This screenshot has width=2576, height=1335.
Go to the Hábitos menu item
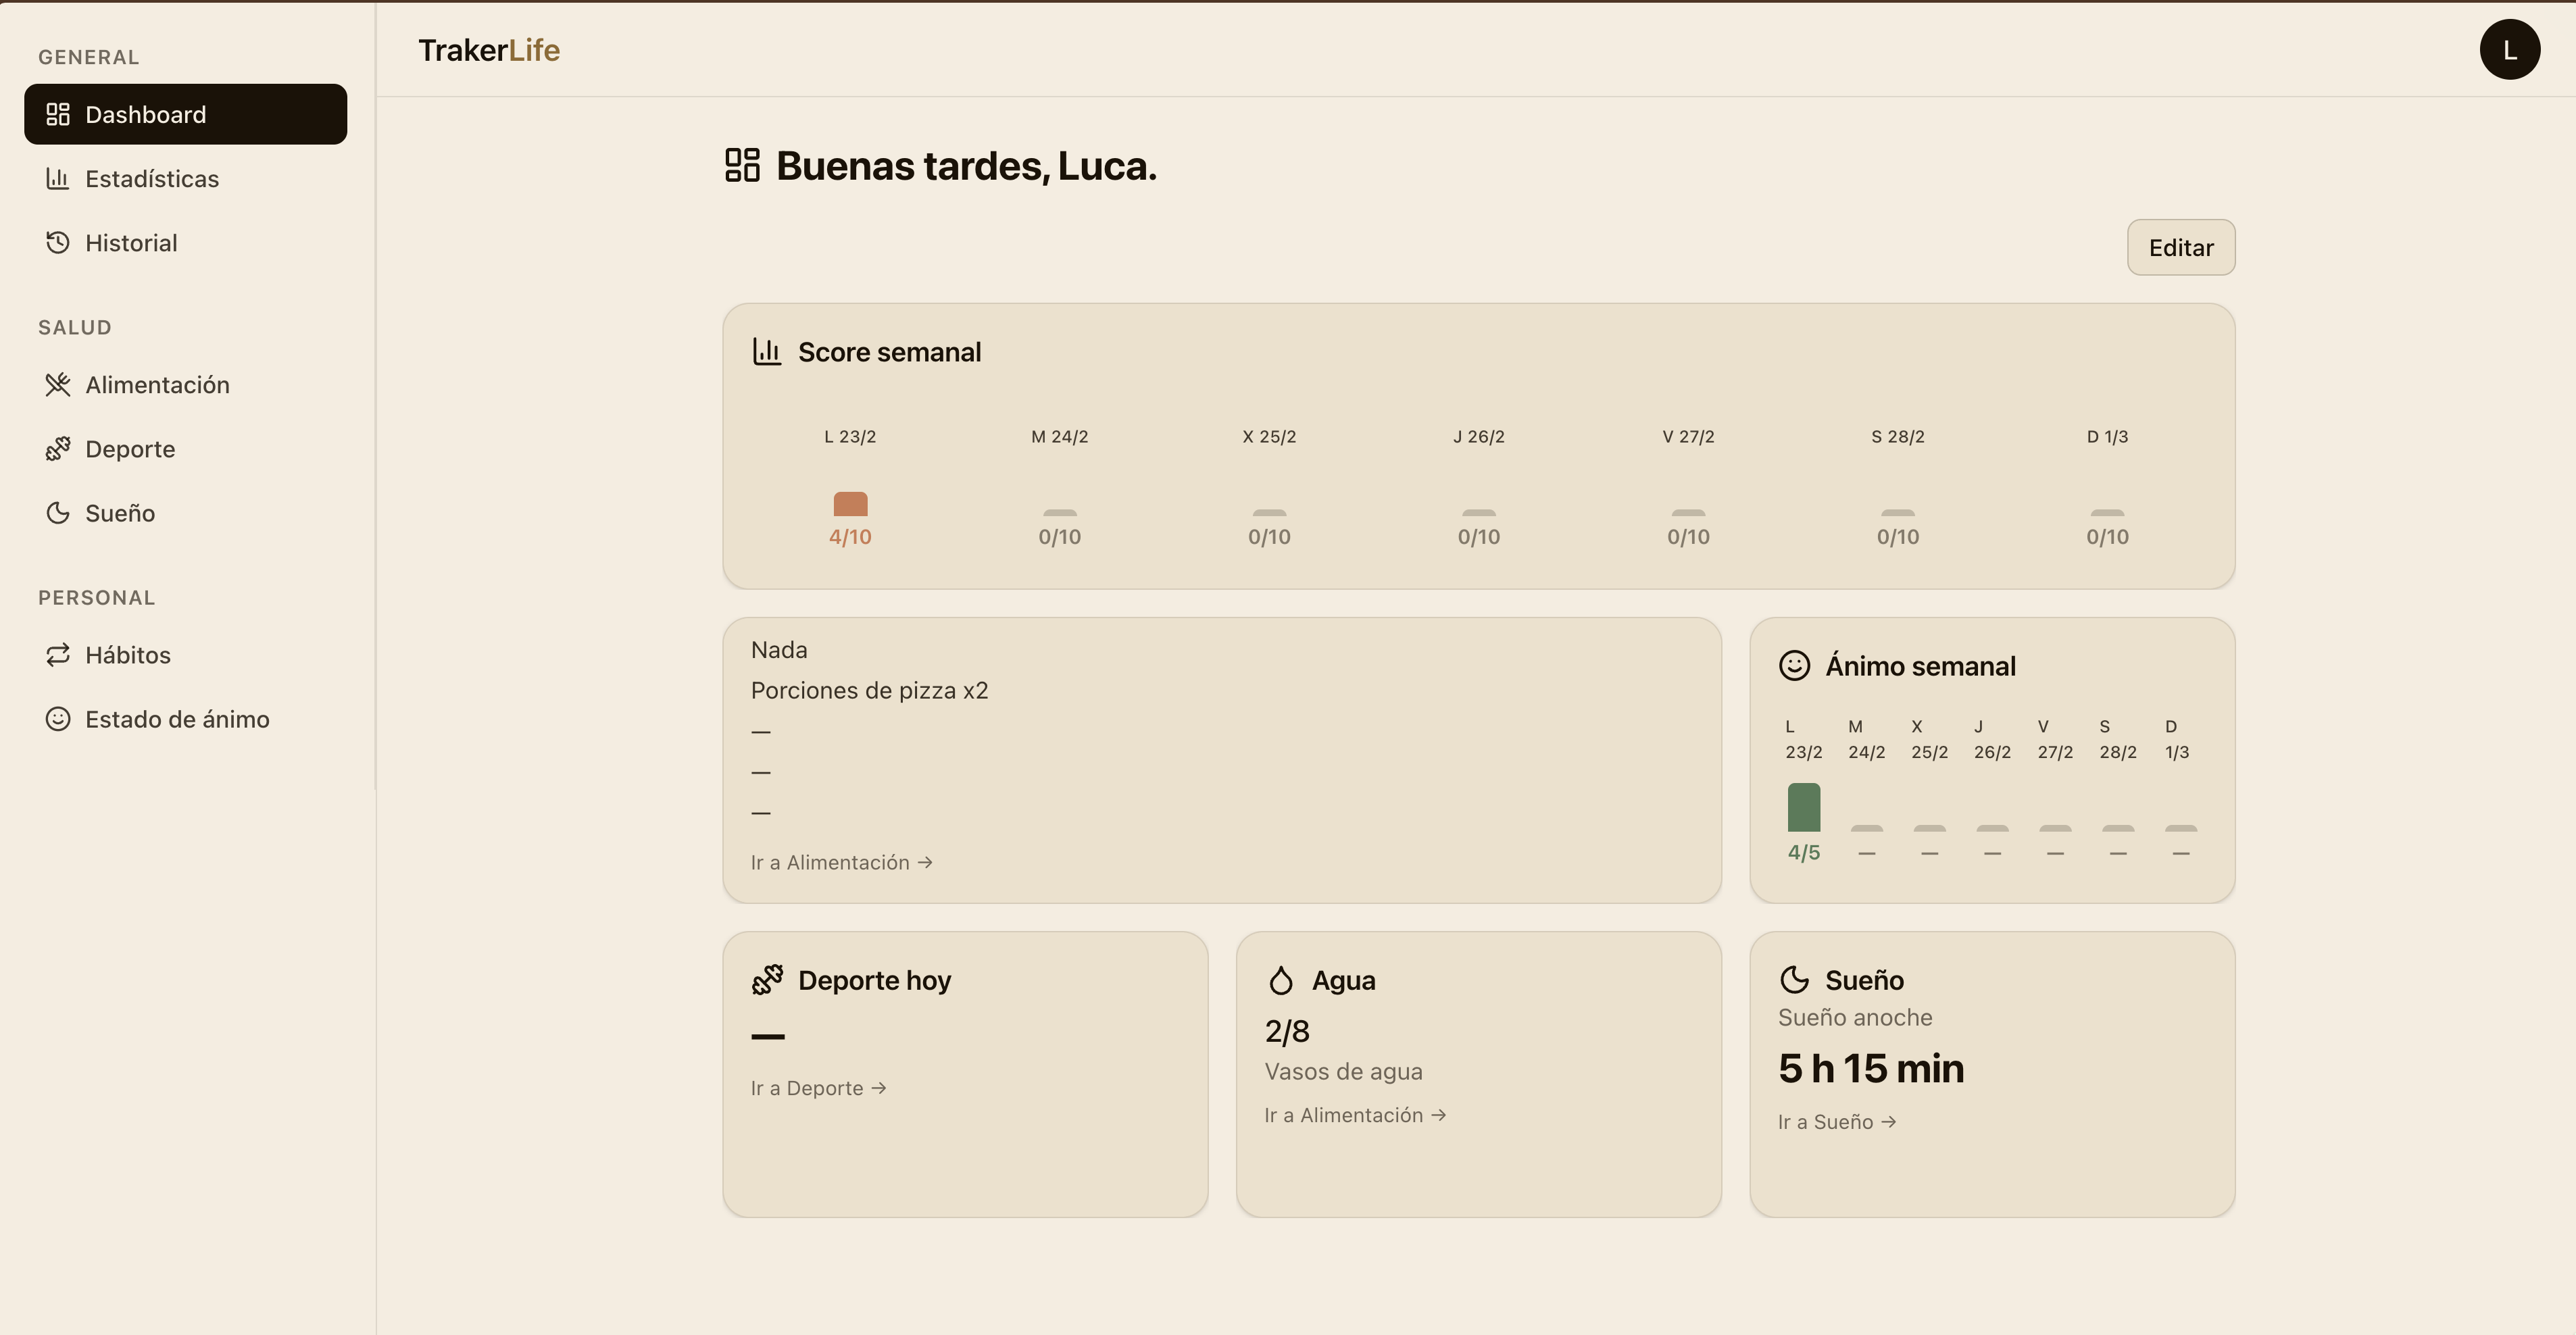click(x=128, y=654)
